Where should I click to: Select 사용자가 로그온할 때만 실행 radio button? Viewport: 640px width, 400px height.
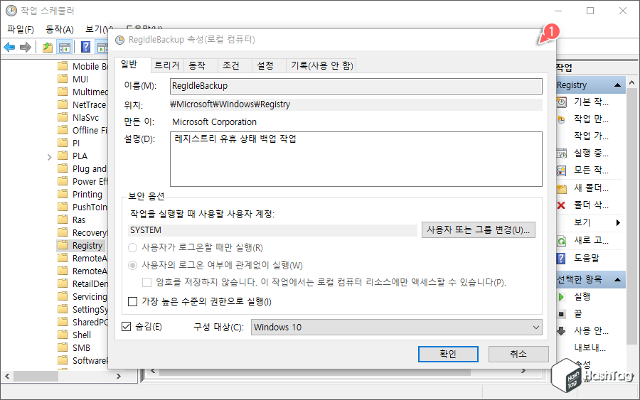(133, 247)
